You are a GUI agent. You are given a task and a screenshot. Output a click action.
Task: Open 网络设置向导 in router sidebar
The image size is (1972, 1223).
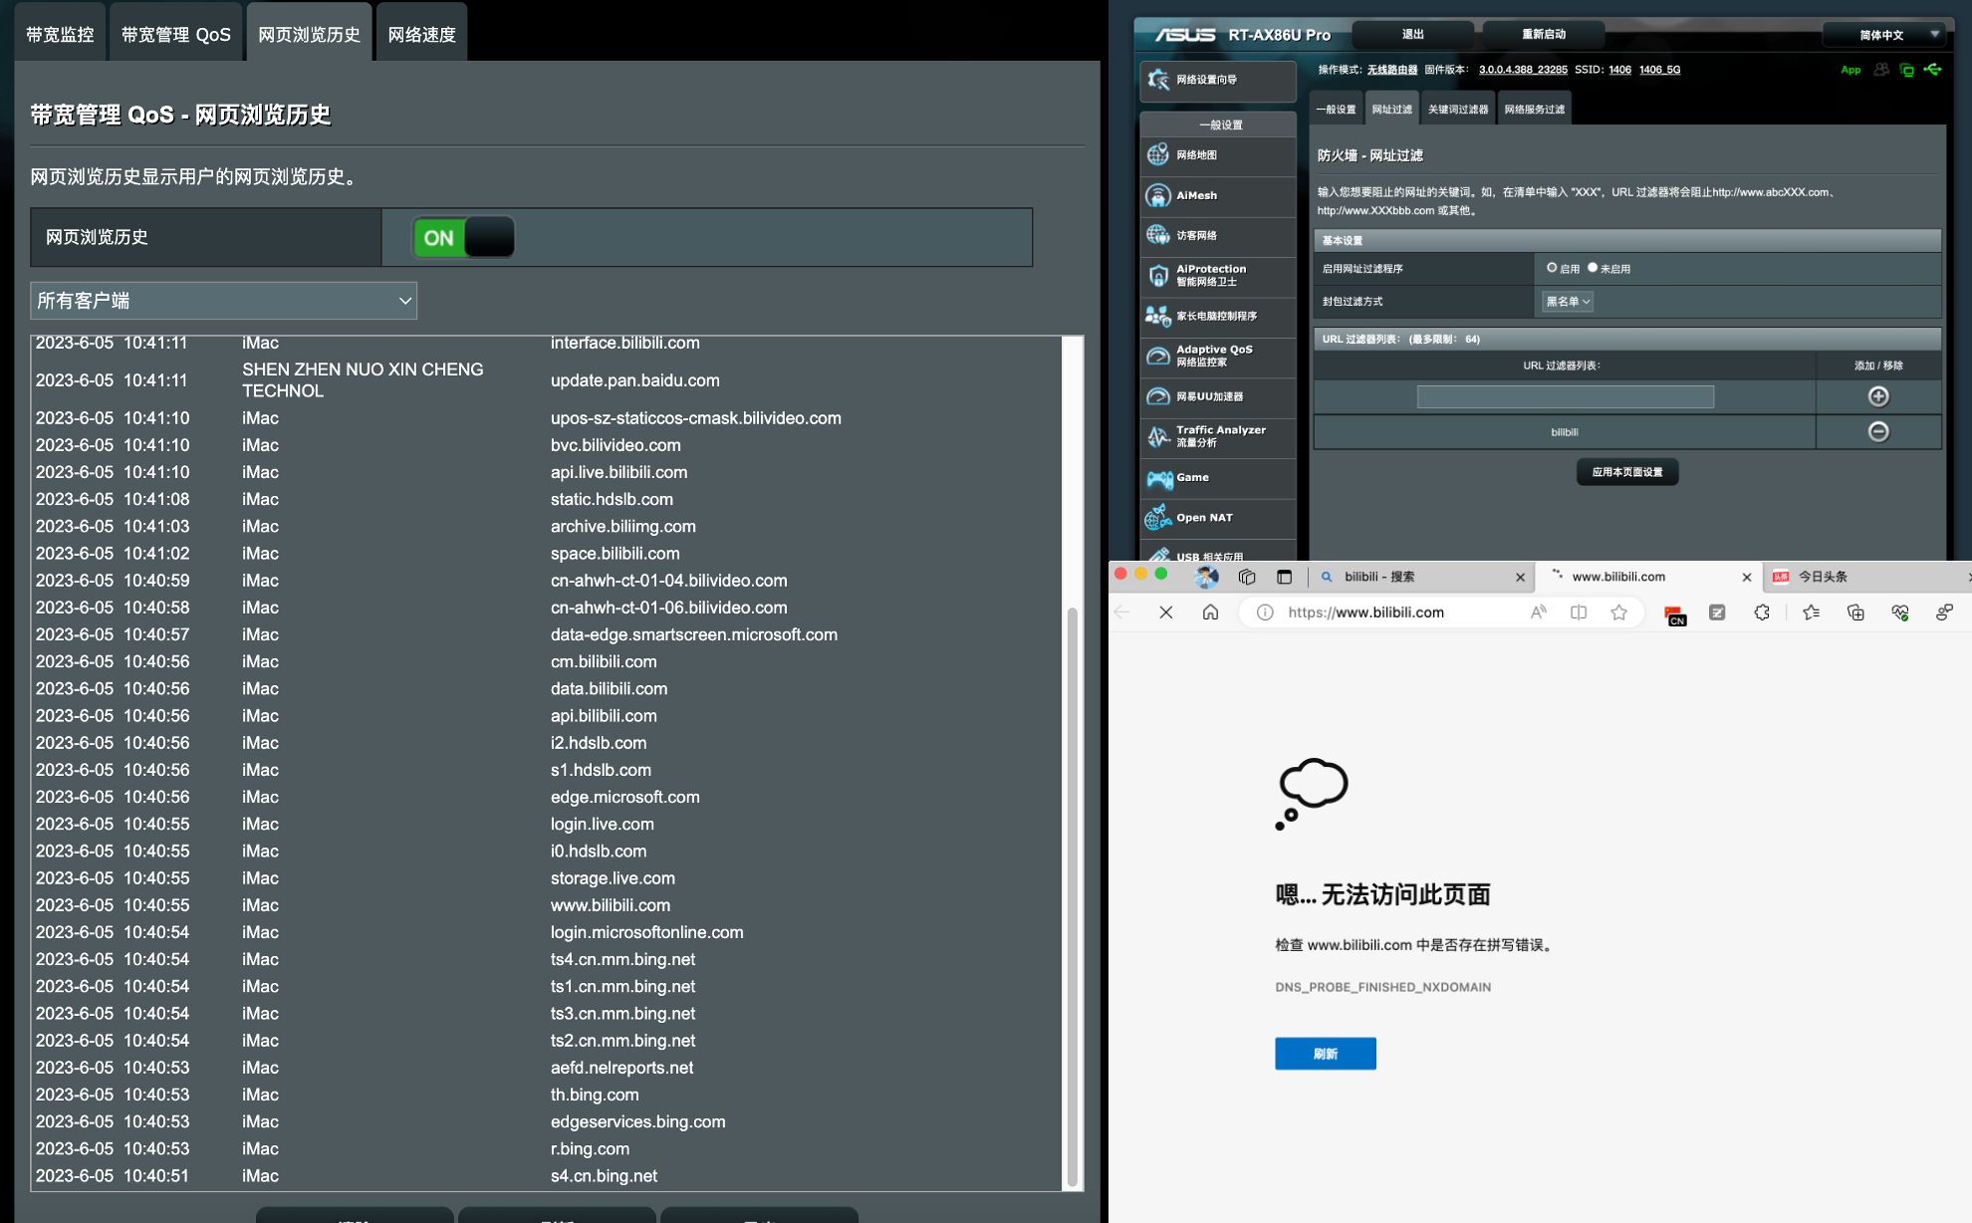point(1217,80)
